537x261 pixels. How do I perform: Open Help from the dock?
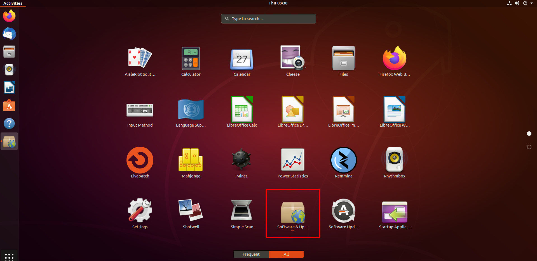point(9,123)
